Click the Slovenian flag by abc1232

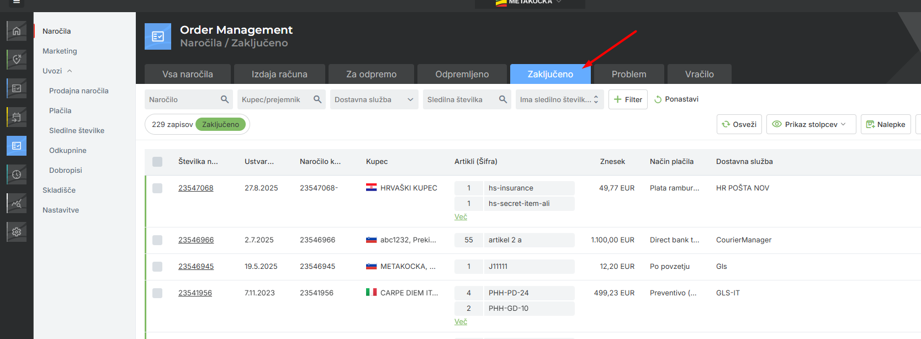tap(372, 240)
